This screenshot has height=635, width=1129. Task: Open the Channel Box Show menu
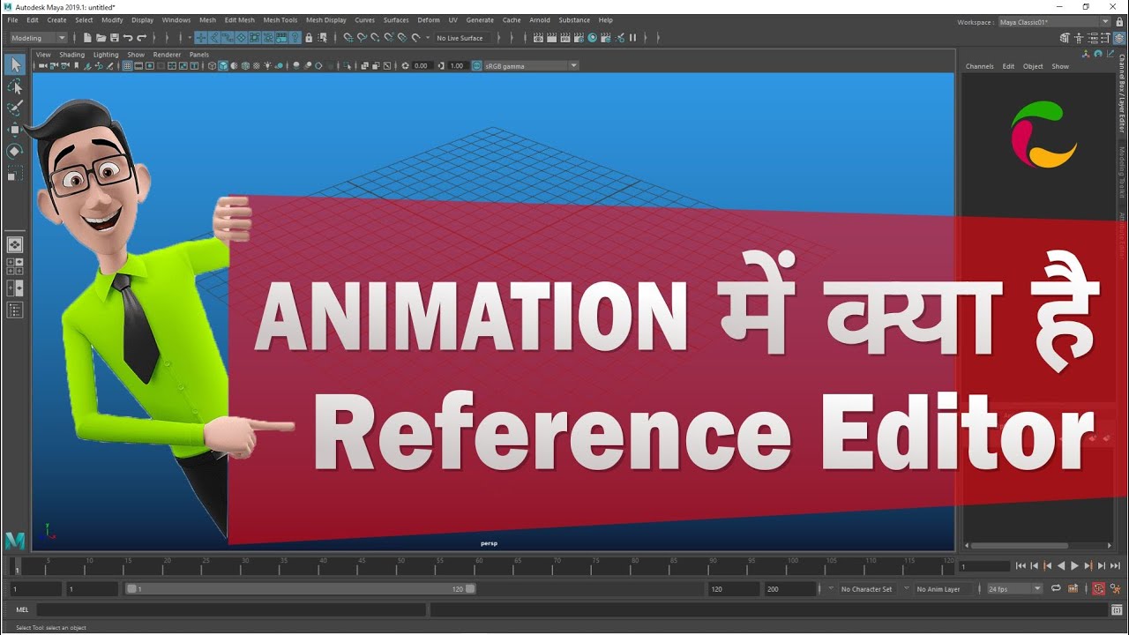(1060, 66)
